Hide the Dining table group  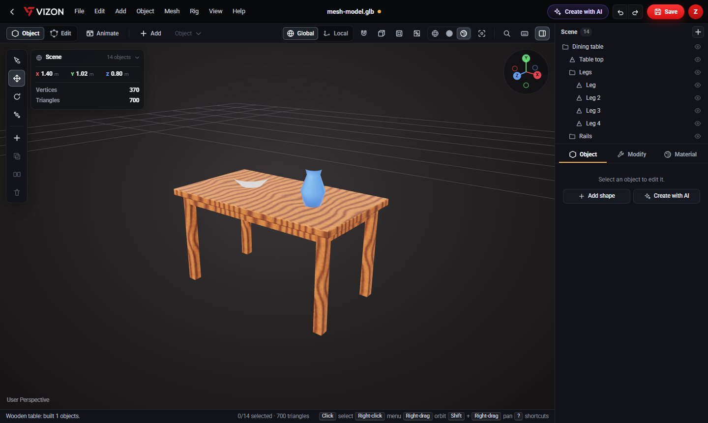697,47
